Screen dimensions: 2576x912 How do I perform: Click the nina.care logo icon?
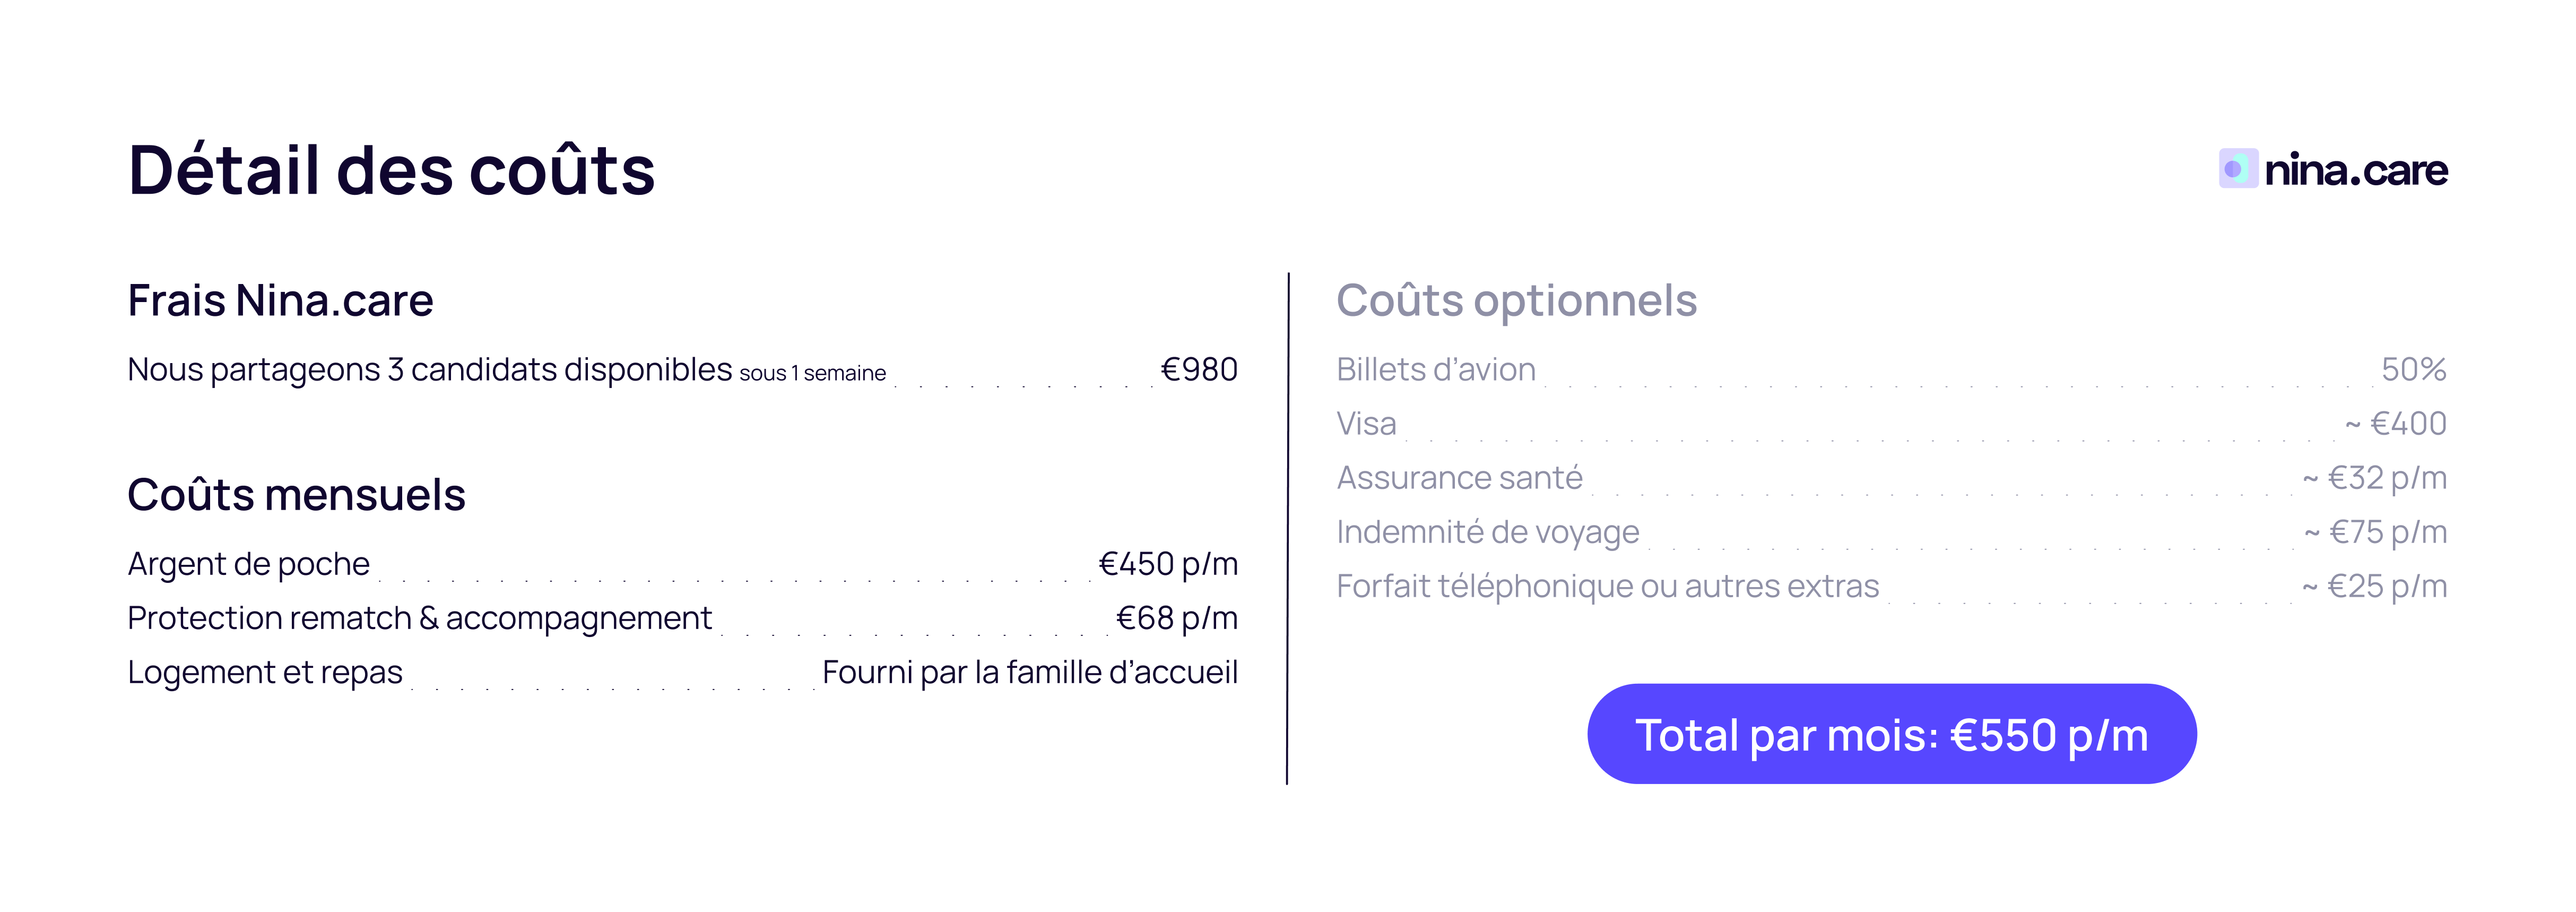pyautogui.click(x=2237, y=169)
